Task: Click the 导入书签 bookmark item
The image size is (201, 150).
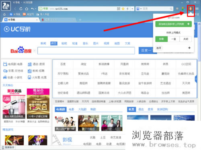Action: point(43,14)
